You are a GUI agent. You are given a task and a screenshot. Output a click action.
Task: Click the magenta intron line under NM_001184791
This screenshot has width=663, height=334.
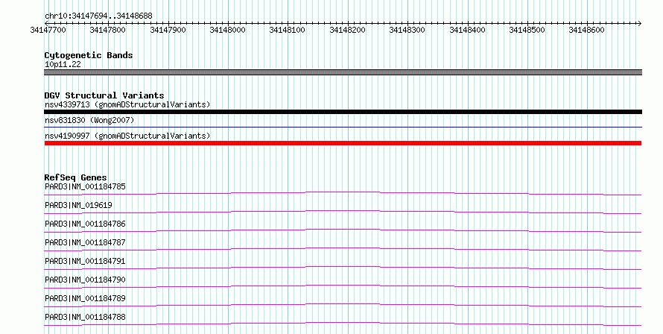343,267
